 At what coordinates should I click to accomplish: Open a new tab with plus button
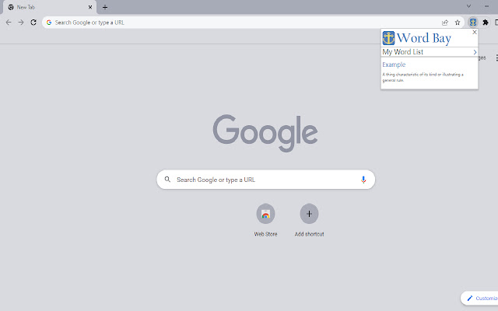tap(105, 7)
